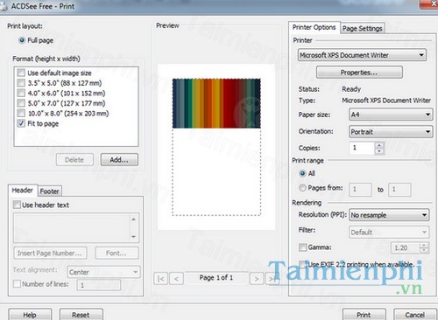Viewport: 438px width, 320px height.
Task: Enable the Gamma checkbox
Action: 302,247
